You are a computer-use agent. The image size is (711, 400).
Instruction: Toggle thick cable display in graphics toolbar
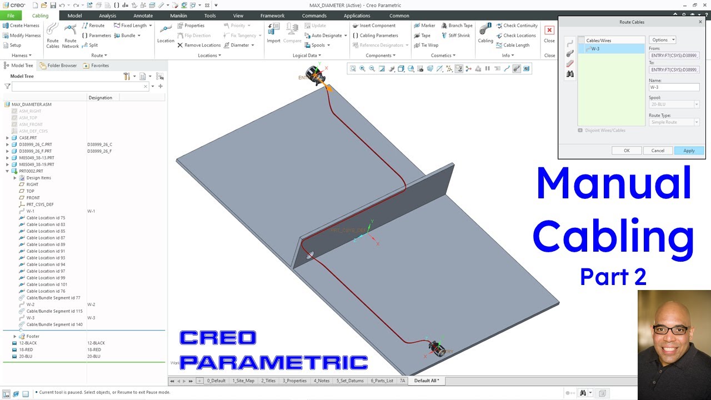tap(517, 69)
